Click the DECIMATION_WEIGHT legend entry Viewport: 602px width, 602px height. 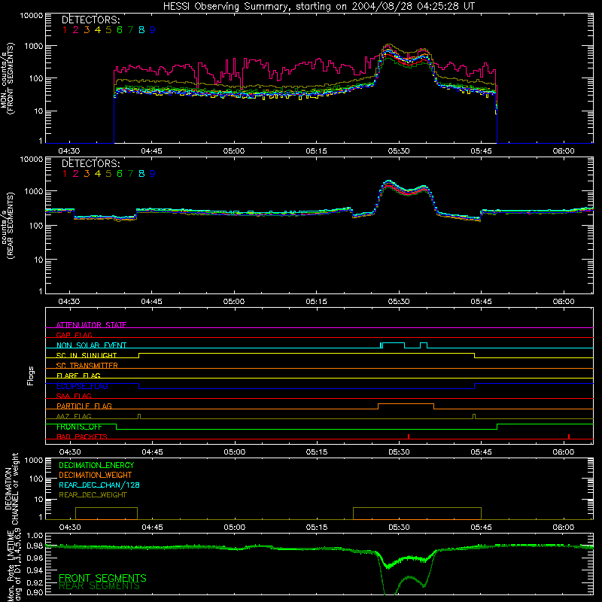pyautogui.click(x=96, y=475)
